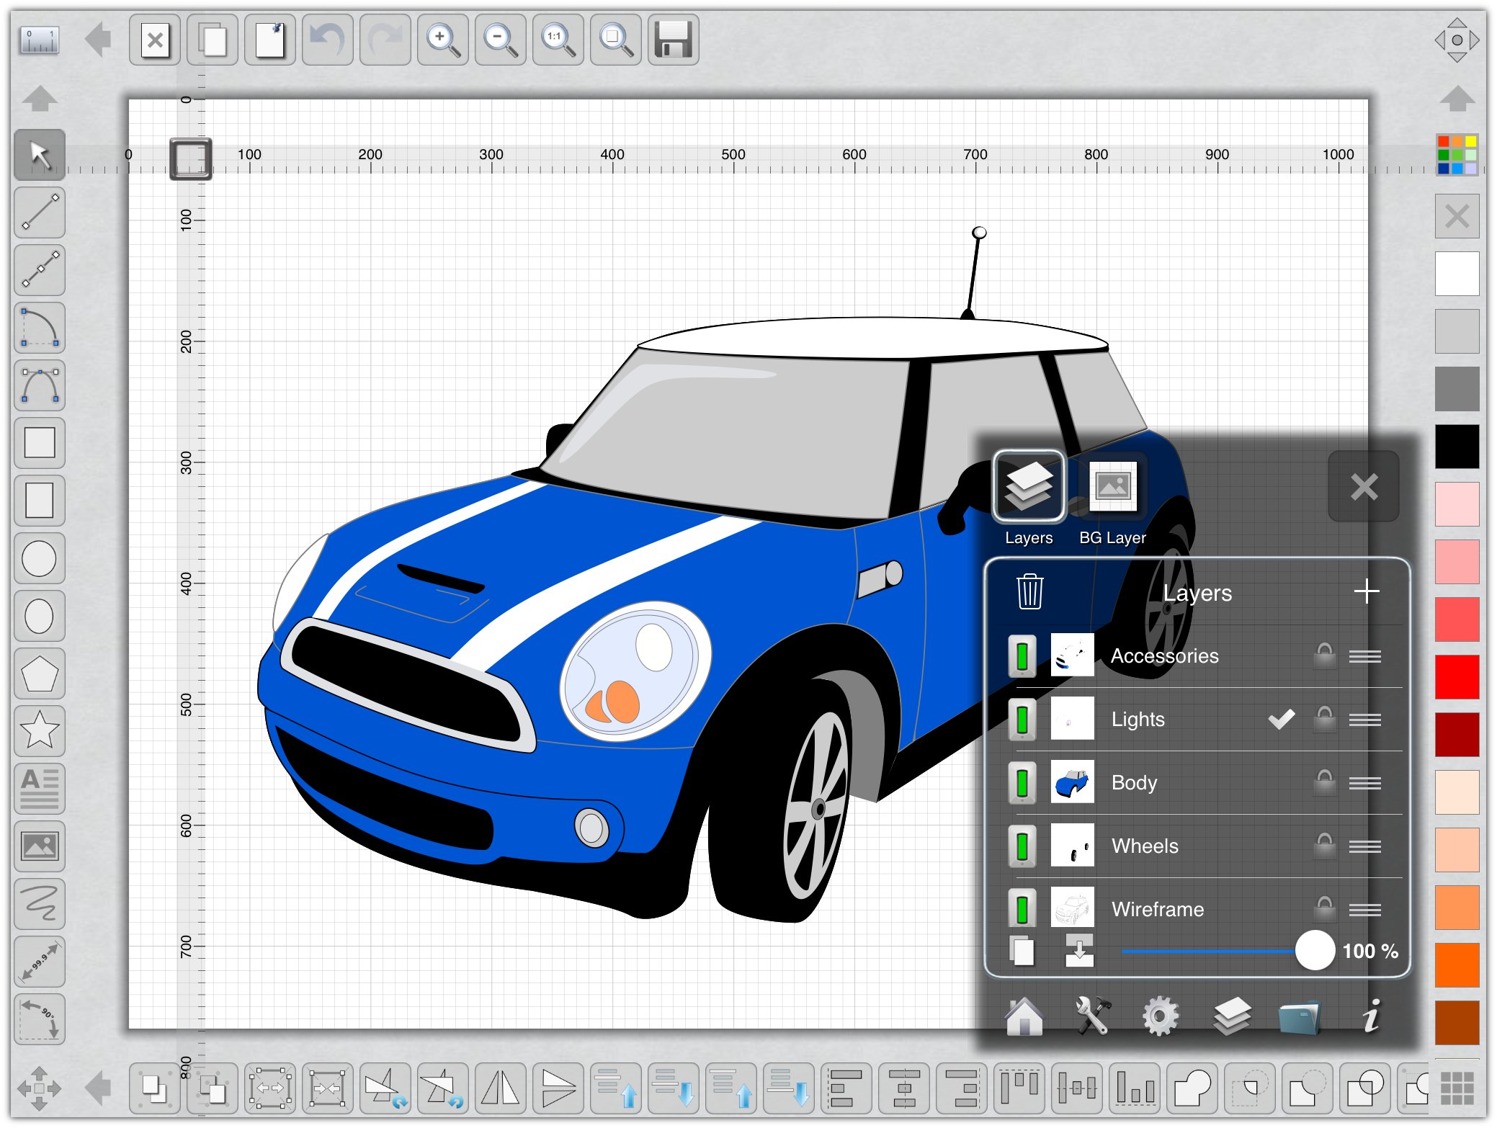Toggle visibility of the Wheels layer
This screenshot has height=1128, width=1497.
click(x=1022, y=846)
